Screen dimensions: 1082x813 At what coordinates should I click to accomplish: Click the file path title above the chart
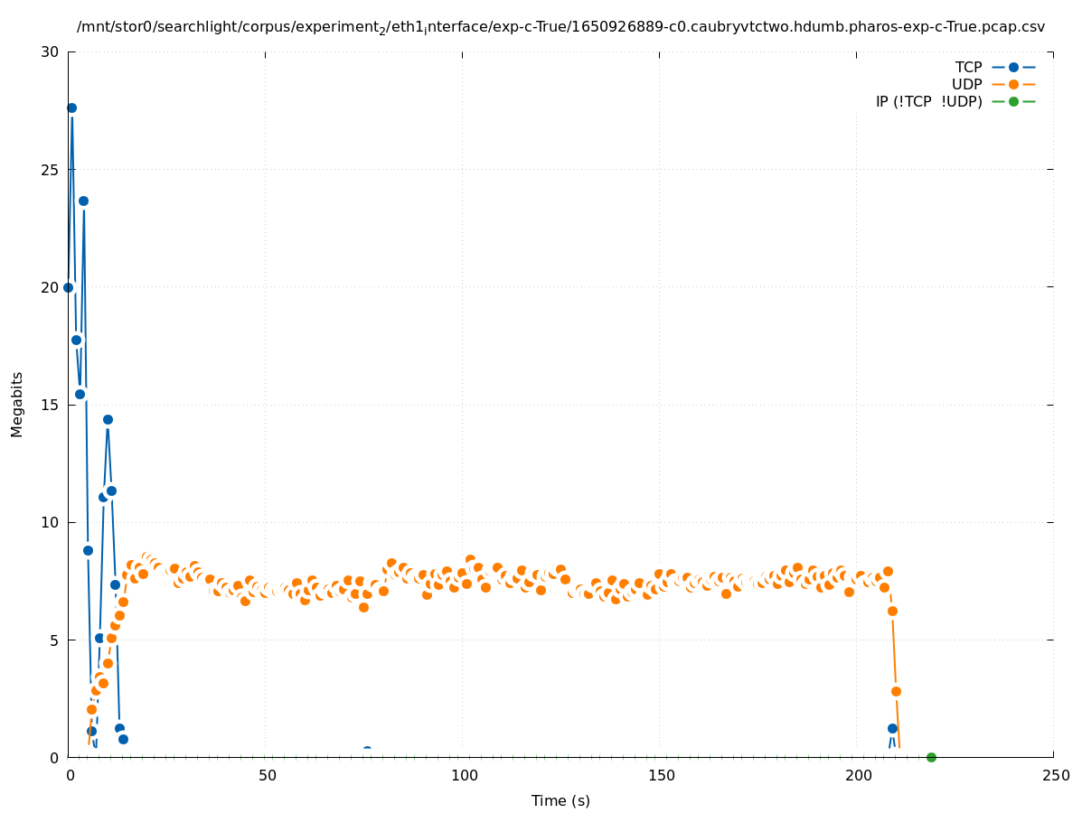pos(560,27)
